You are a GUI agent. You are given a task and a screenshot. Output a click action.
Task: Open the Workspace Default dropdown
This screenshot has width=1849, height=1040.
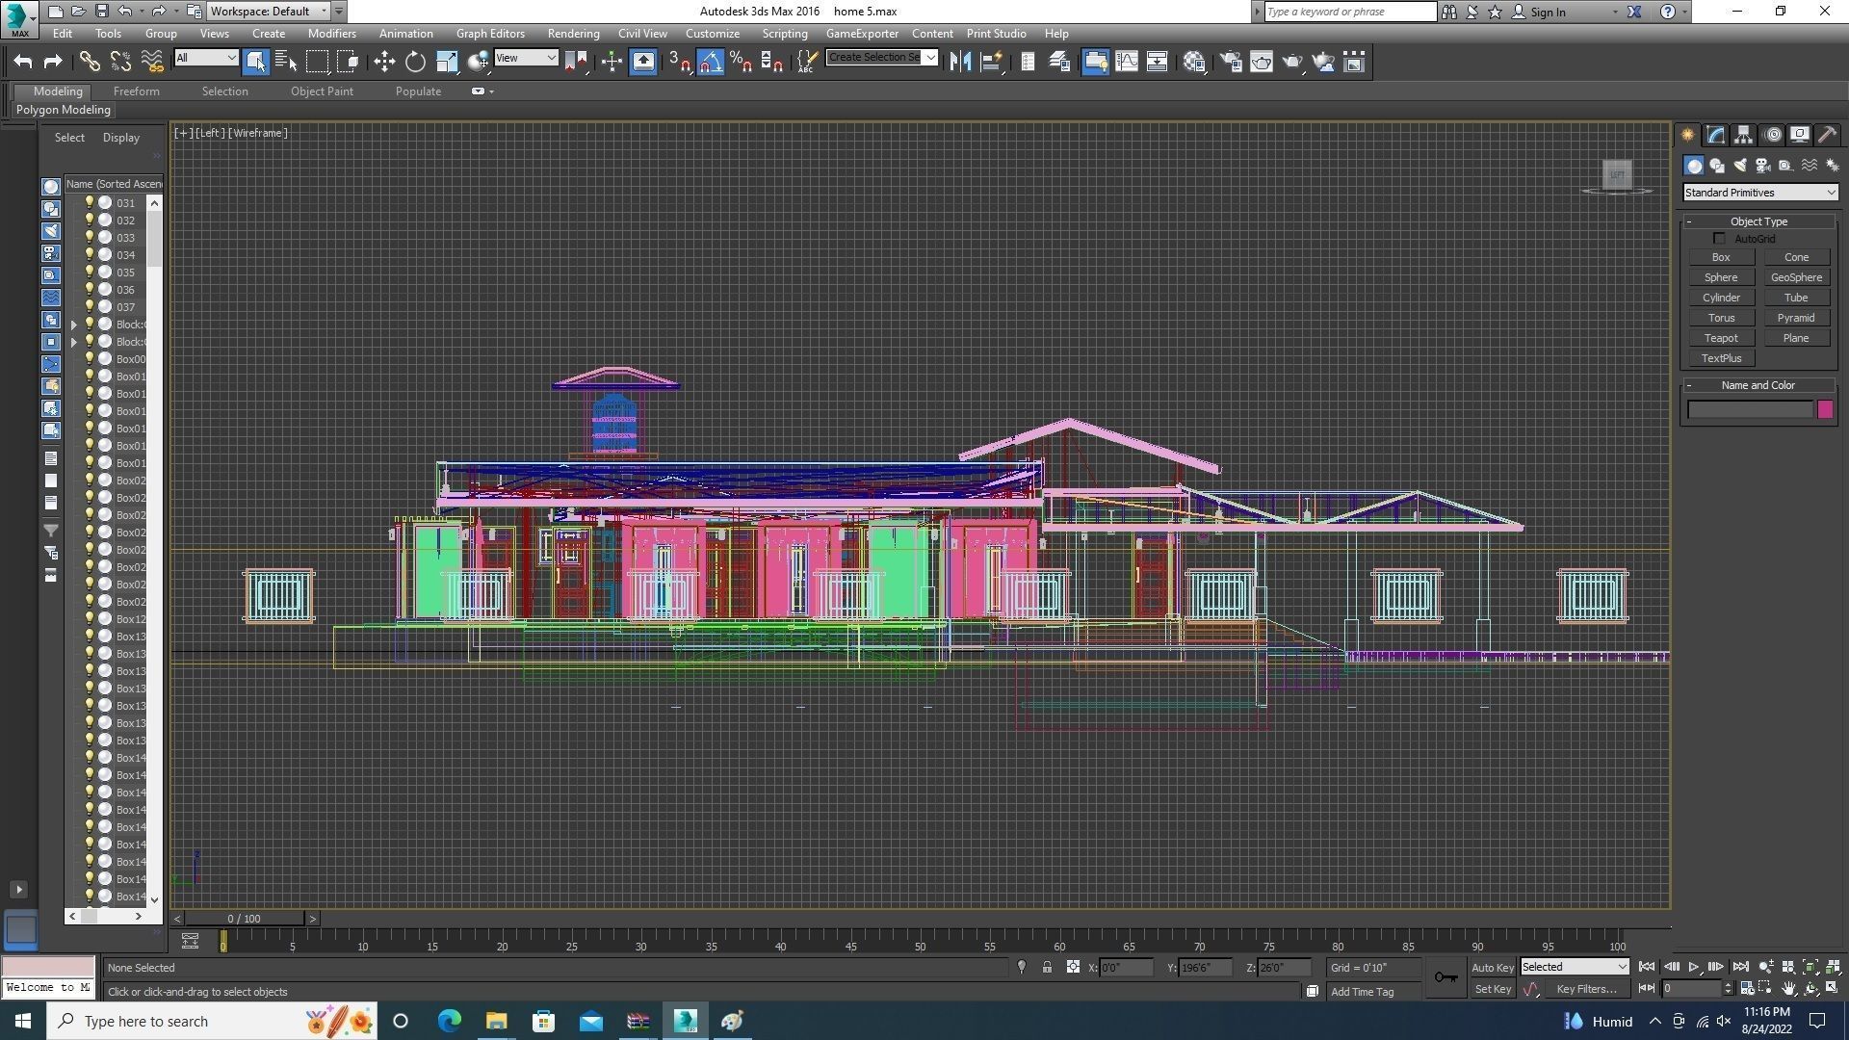click(x=269, y=12)
